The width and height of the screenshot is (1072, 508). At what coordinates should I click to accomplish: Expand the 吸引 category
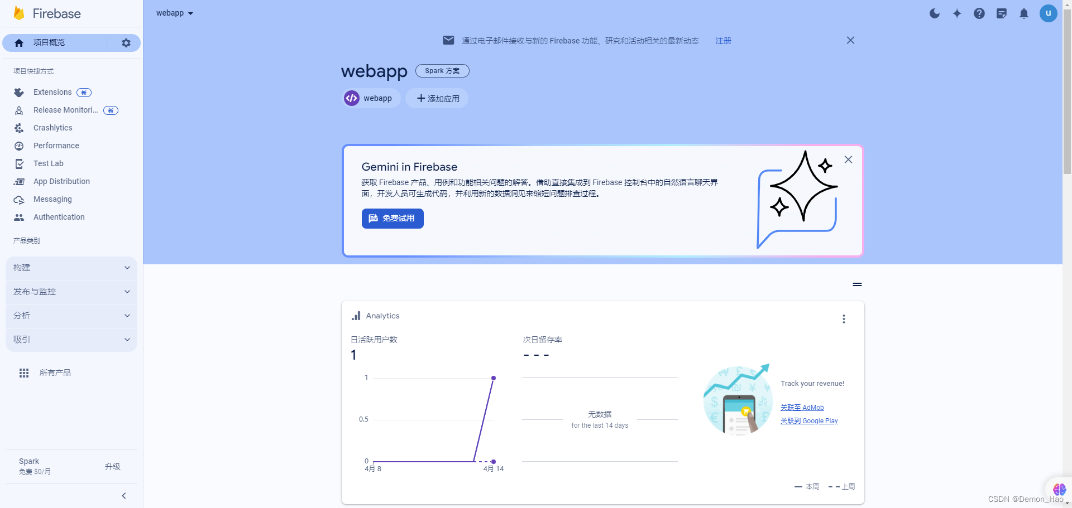tap(71, 340)
